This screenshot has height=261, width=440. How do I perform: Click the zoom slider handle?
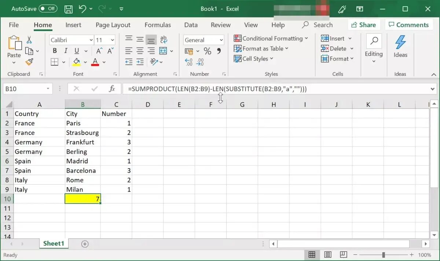[x=384, y=254]
